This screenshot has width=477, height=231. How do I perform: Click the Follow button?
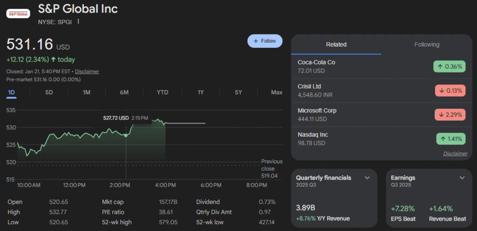point(265,41)
